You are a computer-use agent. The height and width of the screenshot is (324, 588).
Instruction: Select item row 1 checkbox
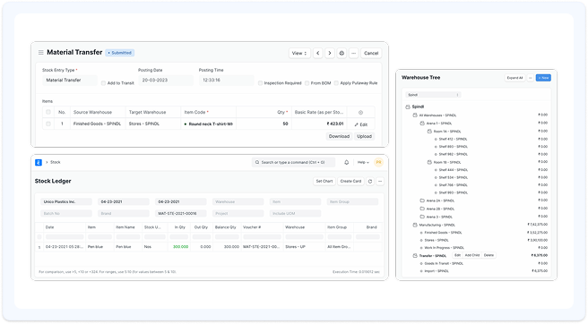pos(48,124)
